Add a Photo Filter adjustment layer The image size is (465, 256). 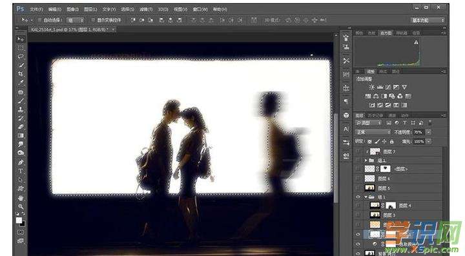tap(392, 96)
